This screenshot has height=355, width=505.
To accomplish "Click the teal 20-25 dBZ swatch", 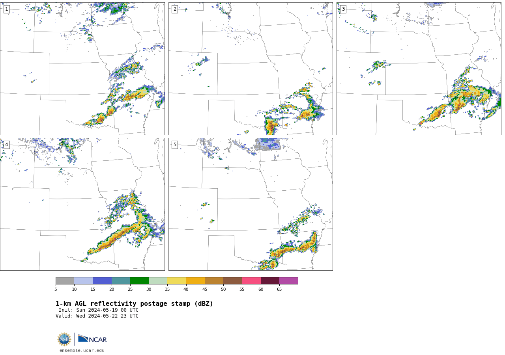I will coord(121,281).
